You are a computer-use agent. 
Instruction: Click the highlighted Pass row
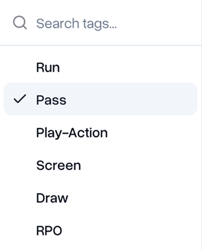pos(100,99)
